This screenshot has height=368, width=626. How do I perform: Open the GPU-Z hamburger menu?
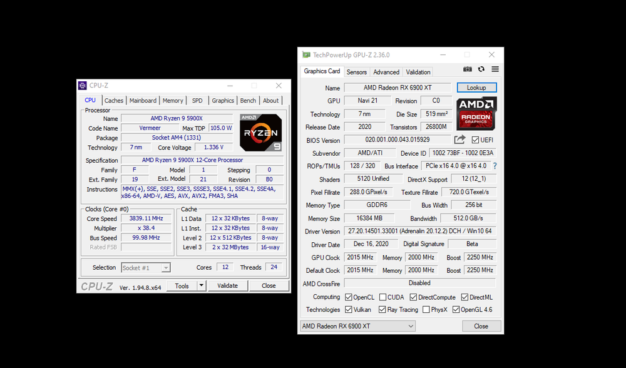[x=495, y=69]
